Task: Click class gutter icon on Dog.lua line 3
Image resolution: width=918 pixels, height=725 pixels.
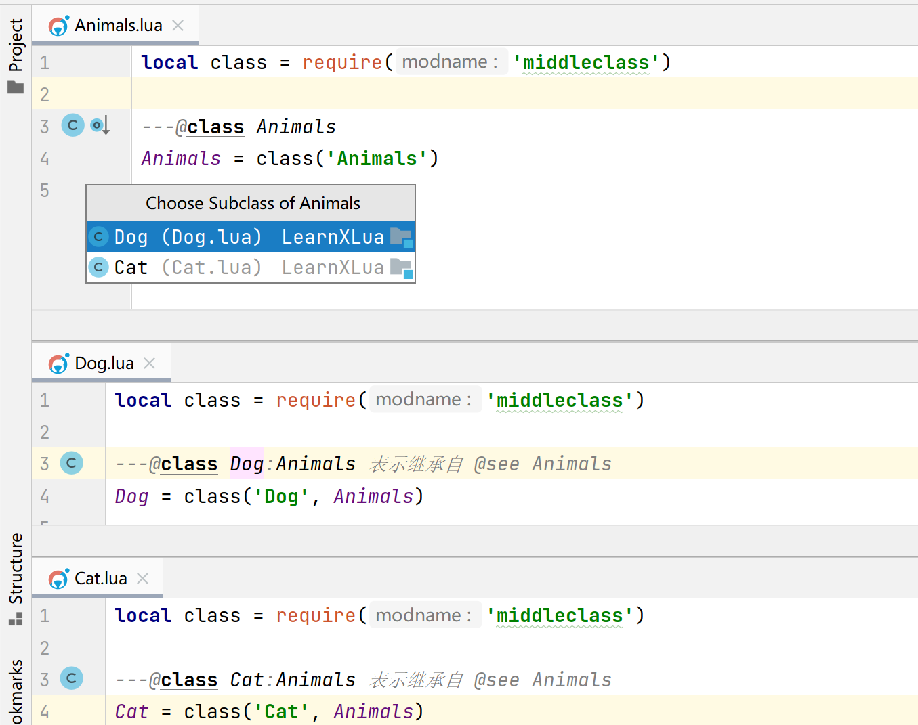Action: [71, 463]
